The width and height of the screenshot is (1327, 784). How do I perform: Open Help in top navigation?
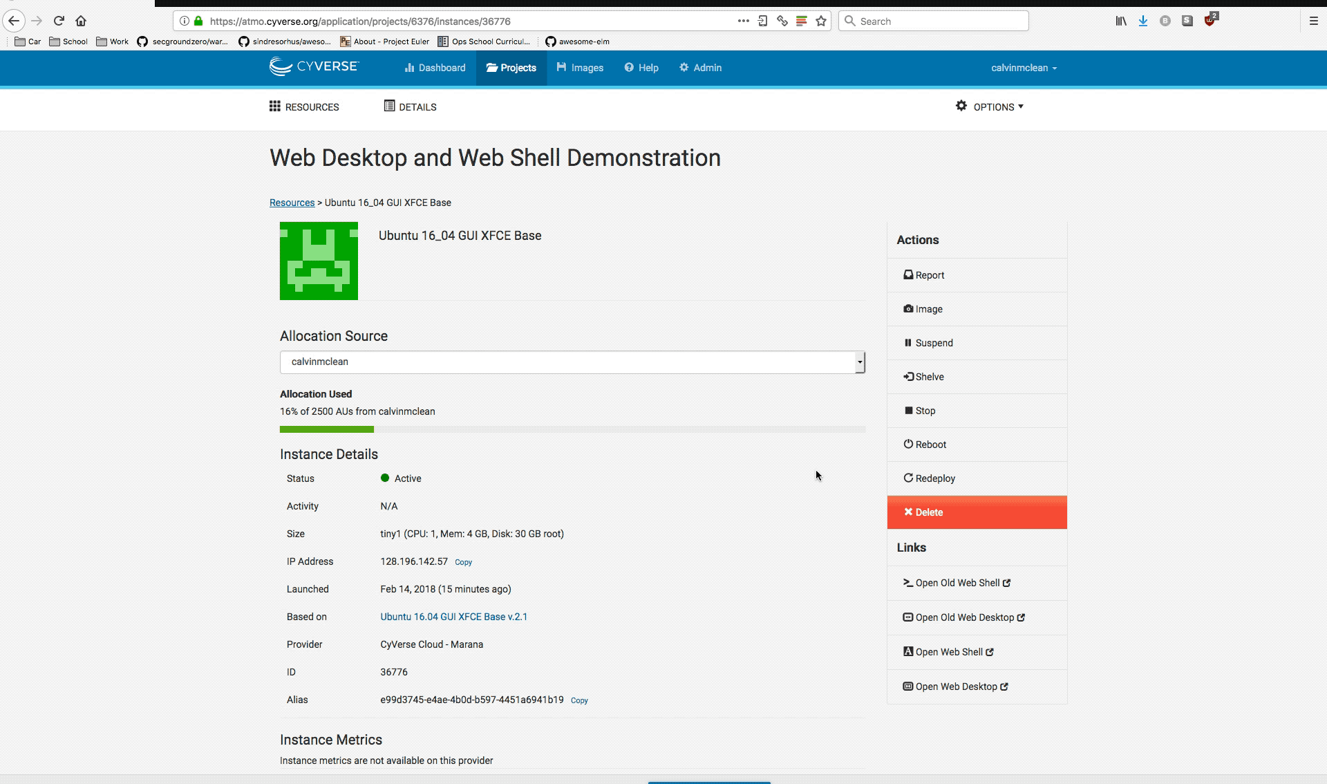(x=641, y=68)
